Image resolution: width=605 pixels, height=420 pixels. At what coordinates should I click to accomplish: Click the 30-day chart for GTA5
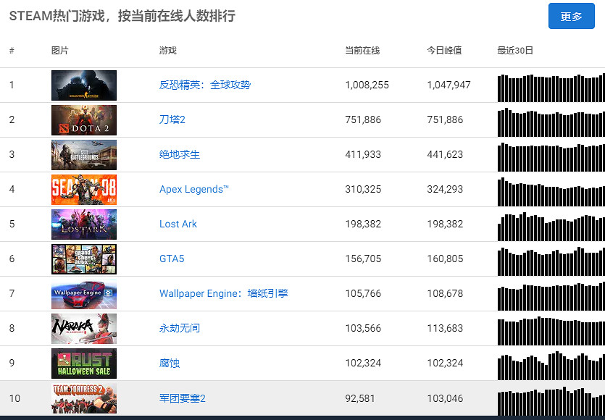tap(548, 259)
